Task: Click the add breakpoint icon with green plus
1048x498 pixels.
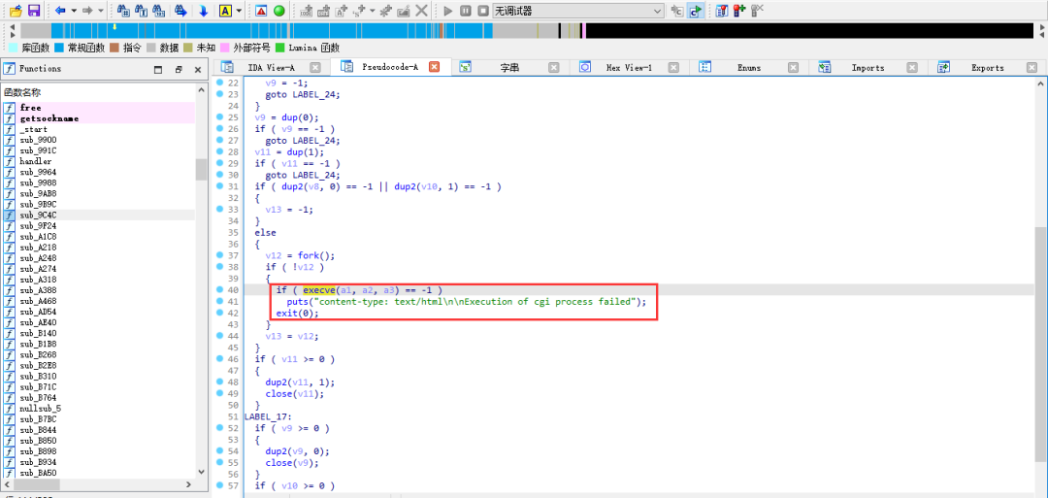Action: coord(739,10)
